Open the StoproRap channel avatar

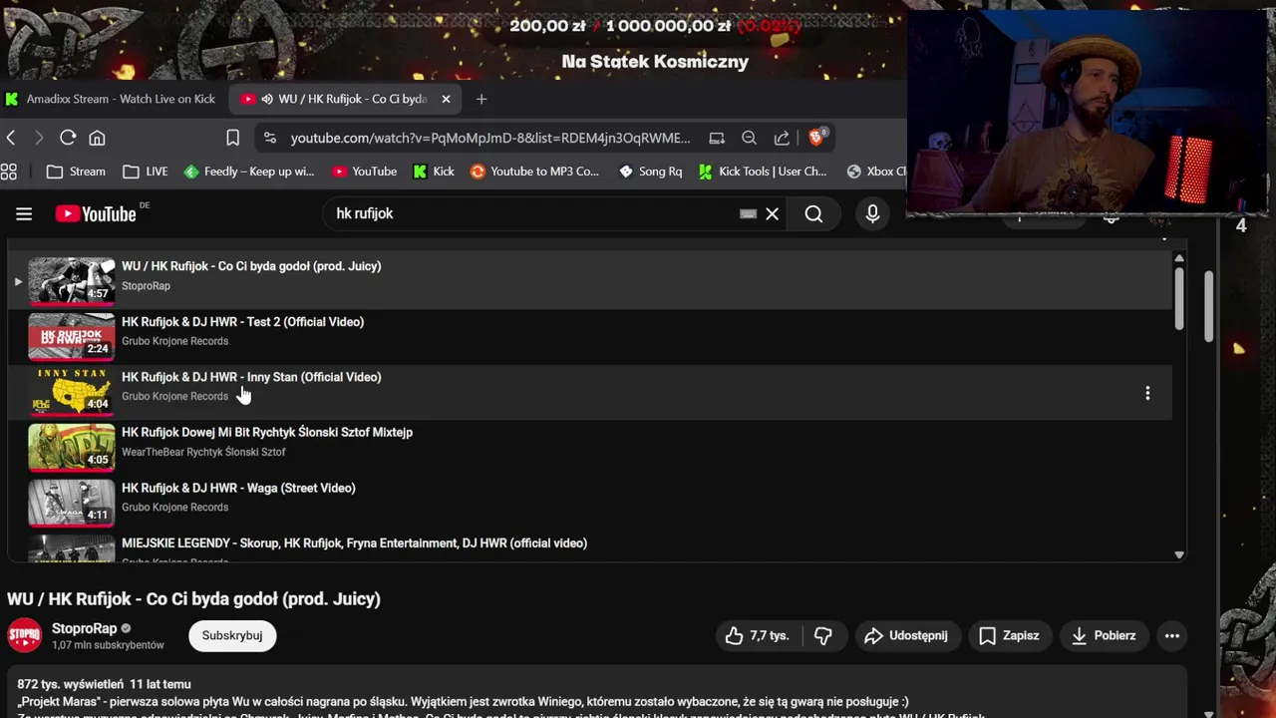25,636
